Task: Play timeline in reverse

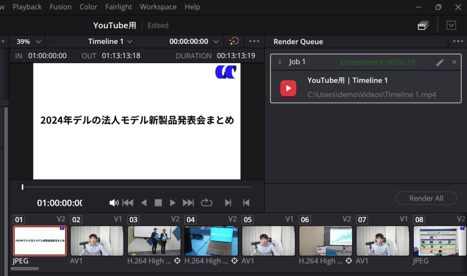Action: point(144,203)
